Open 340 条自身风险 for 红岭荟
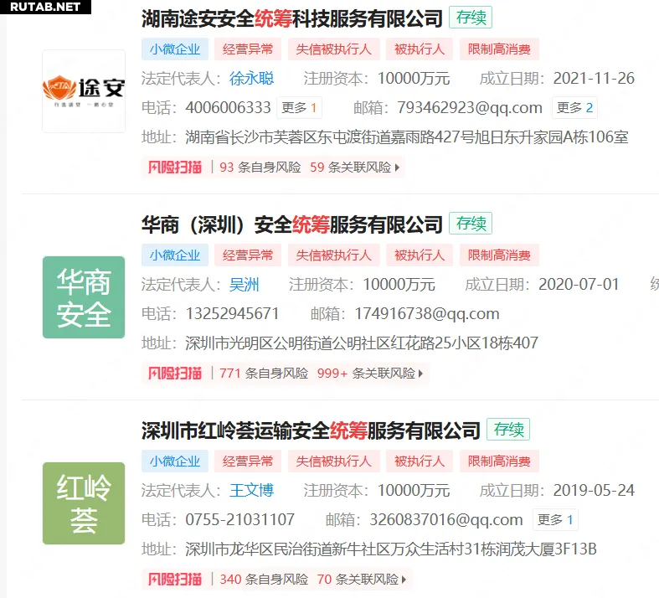659x598 pixels. 264,579
